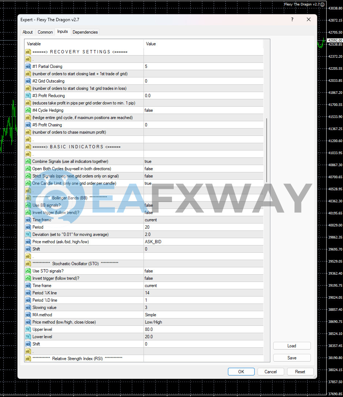
Task: Click Save to export input settings
Action: [292, 358]
